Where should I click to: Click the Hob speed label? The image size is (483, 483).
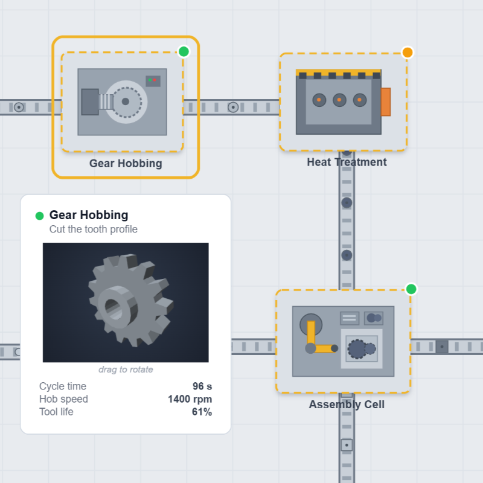tap(63, 399)
